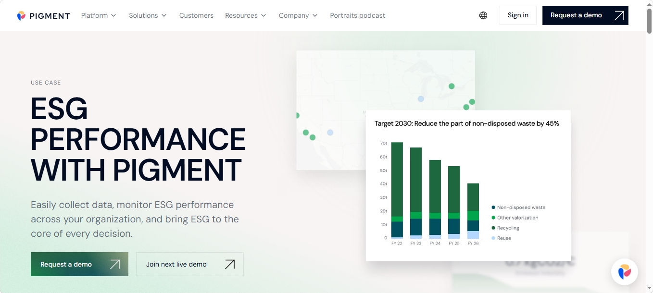Click the 70t axis label
Image resolution: width=653 pixels, height=293 pixels.
coord(384,143)
